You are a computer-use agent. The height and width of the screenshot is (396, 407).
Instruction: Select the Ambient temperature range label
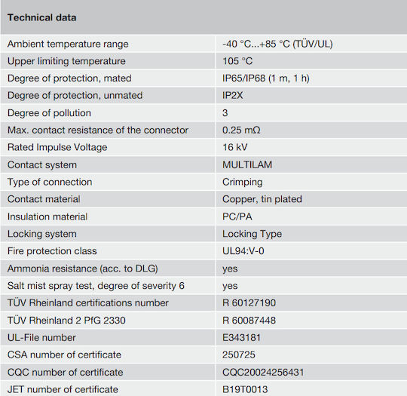pos(68,44)
